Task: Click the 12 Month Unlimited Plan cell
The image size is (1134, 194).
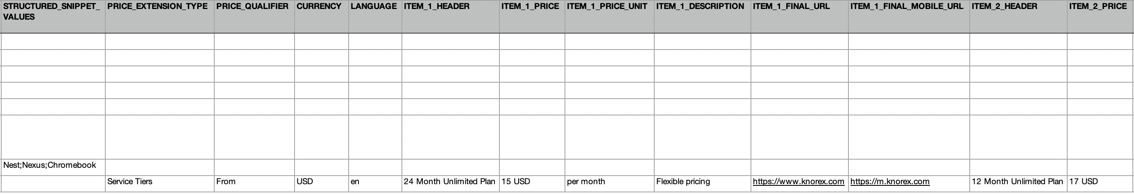Action: (1017, 182)
